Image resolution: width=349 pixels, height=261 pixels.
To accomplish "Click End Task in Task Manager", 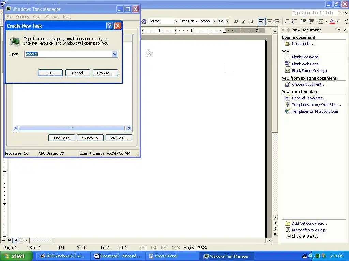I will (x=61, y=138).
